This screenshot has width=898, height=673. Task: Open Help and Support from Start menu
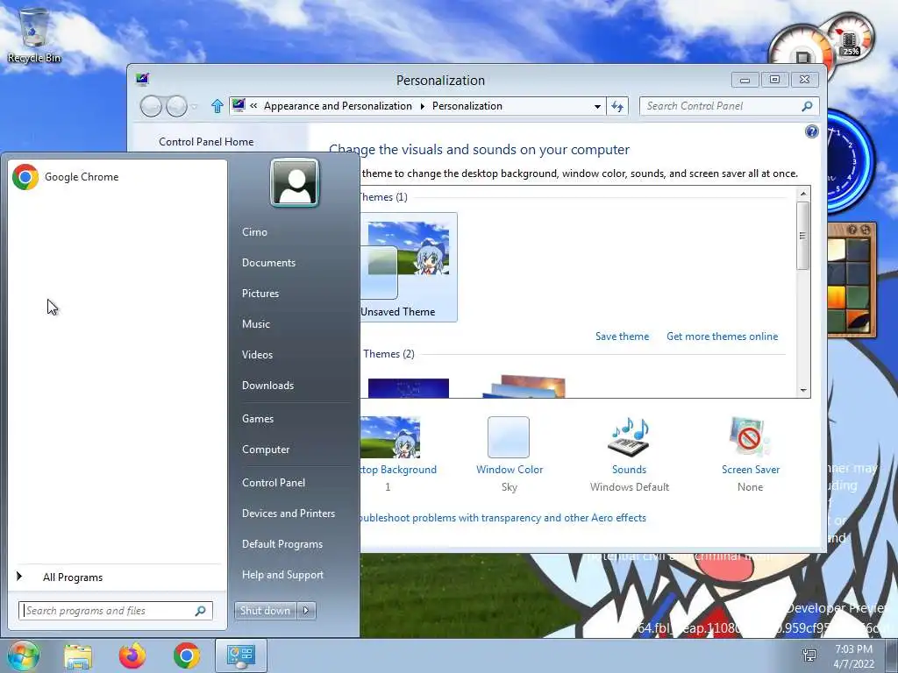pos(282,575)
